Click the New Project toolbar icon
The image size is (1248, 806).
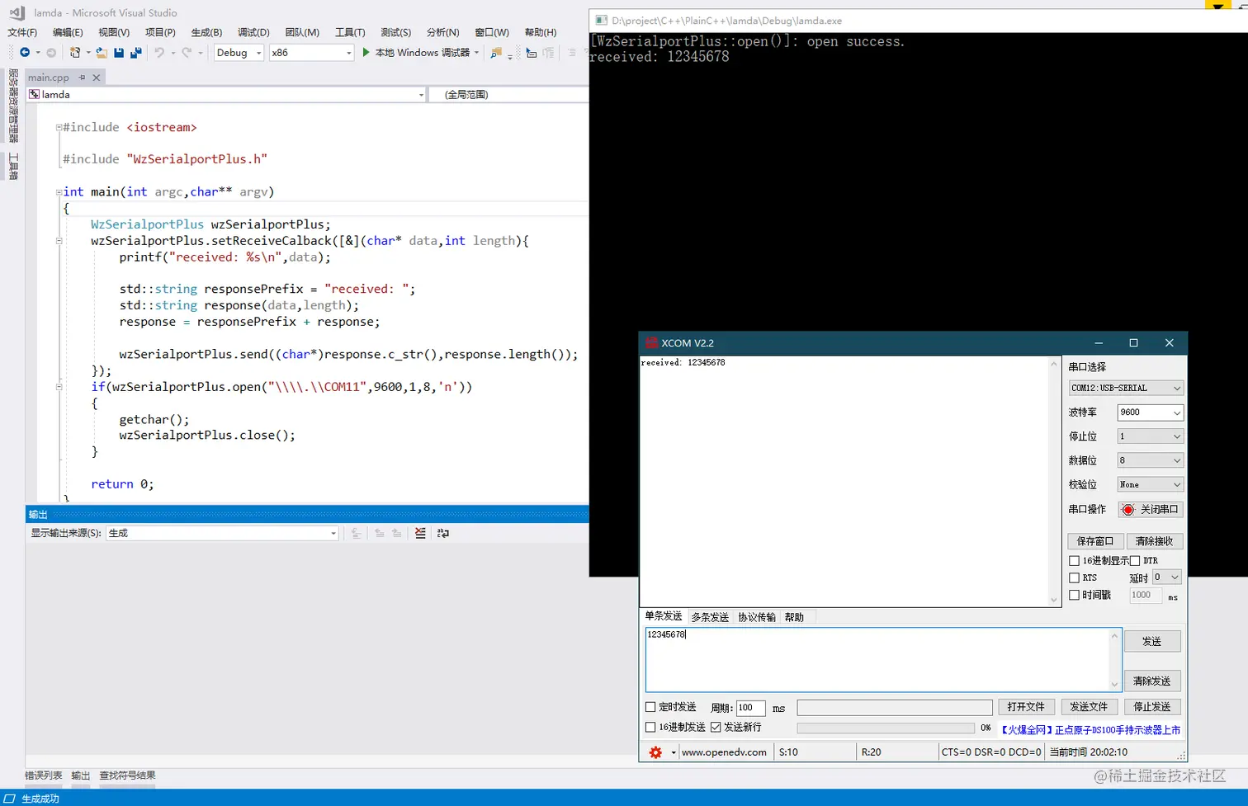pyautogui.click(x=75, y=52)
